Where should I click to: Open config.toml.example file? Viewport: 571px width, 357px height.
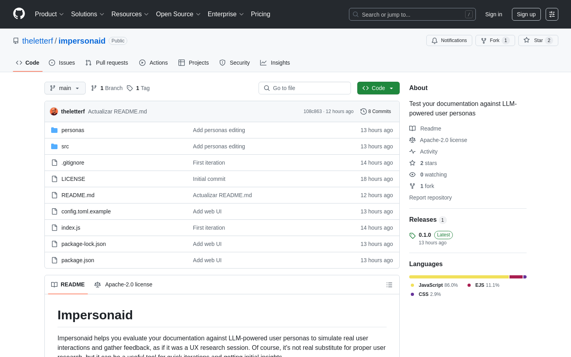[x=86, y=211]
